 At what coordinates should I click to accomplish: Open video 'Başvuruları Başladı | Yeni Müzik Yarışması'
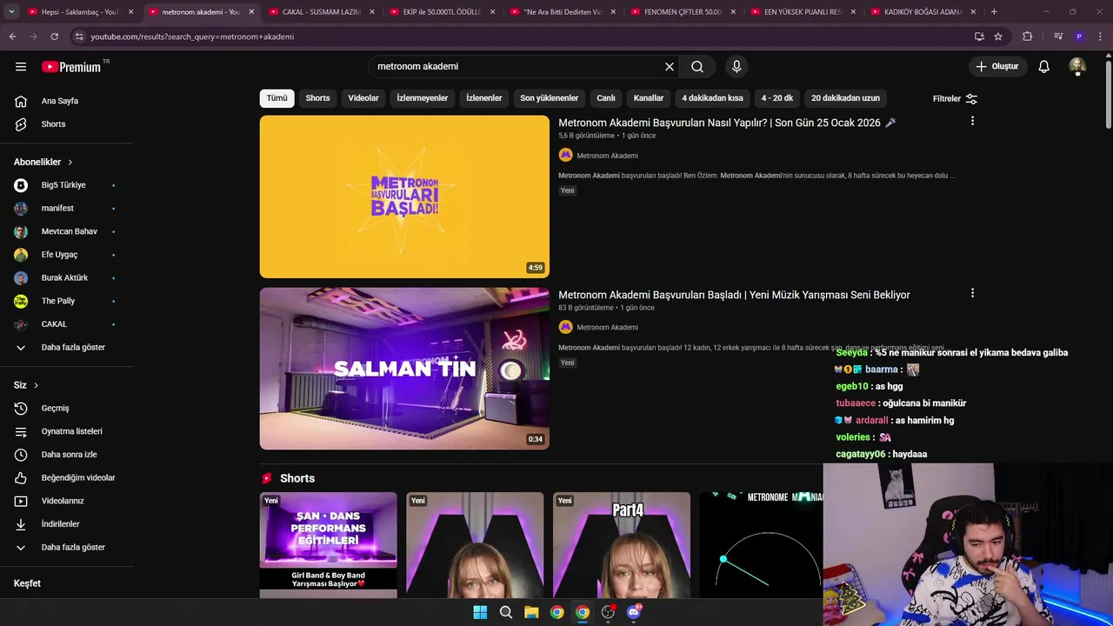[x=734, y=295]
